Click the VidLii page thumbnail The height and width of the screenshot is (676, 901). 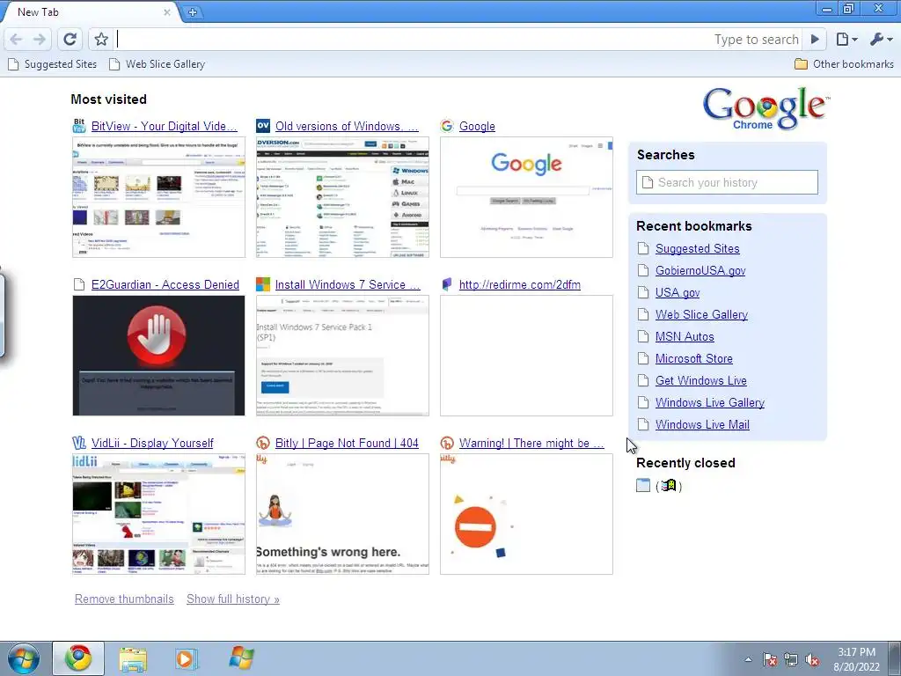coord(158,514)
